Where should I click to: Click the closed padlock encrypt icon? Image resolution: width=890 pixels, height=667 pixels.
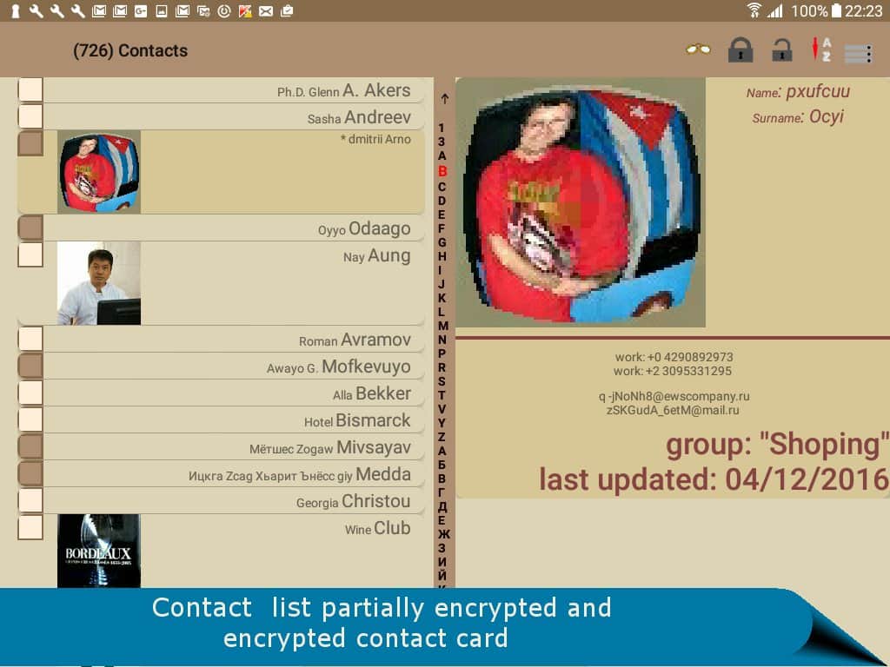point(741,50)
